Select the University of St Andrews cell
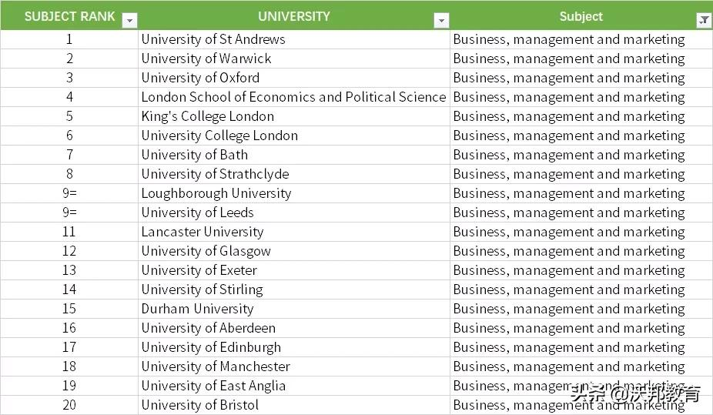The width and height of the screenshot is (713, 415). [213, 39]
